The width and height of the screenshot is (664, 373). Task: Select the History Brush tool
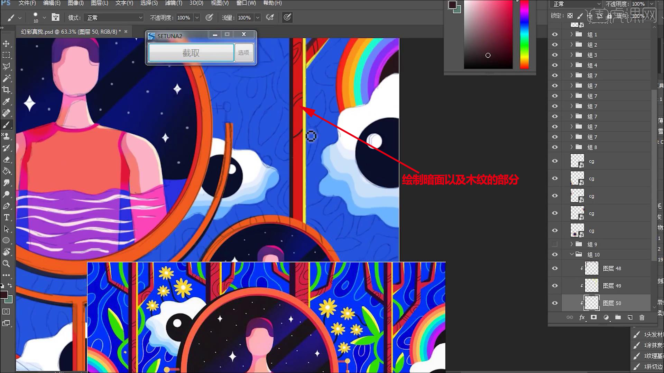click(6, 148)
